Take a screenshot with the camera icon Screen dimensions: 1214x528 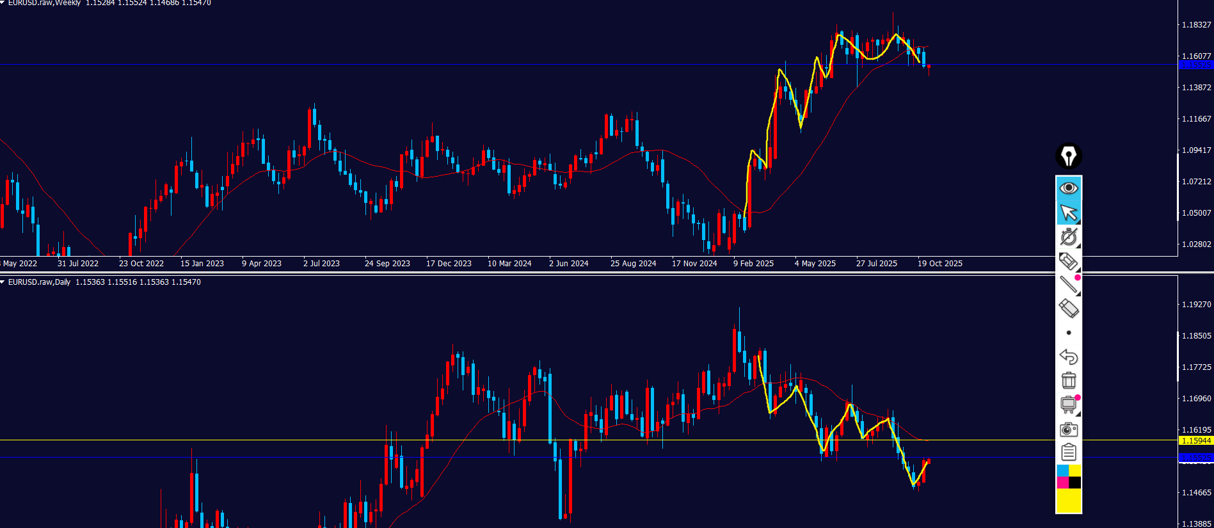tap(1068, 429)
